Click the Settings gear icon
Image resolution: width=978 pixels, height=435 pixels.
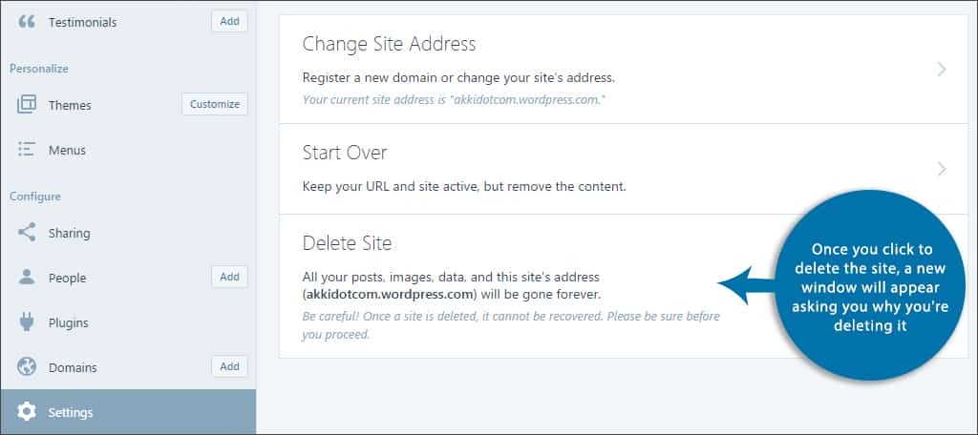[x=26, y=412]
